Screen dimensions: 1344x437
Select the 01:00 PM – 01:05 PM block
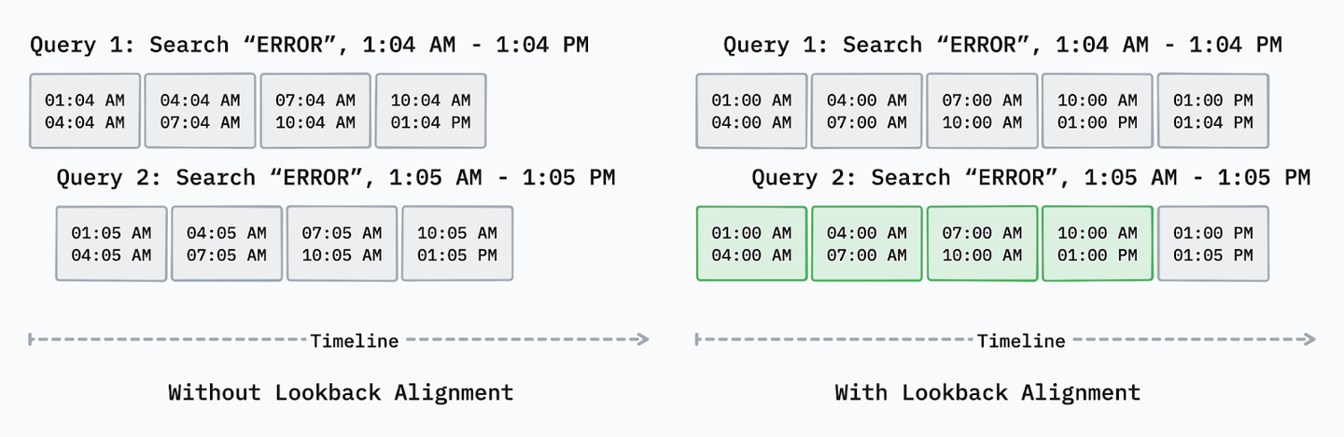1213,243
